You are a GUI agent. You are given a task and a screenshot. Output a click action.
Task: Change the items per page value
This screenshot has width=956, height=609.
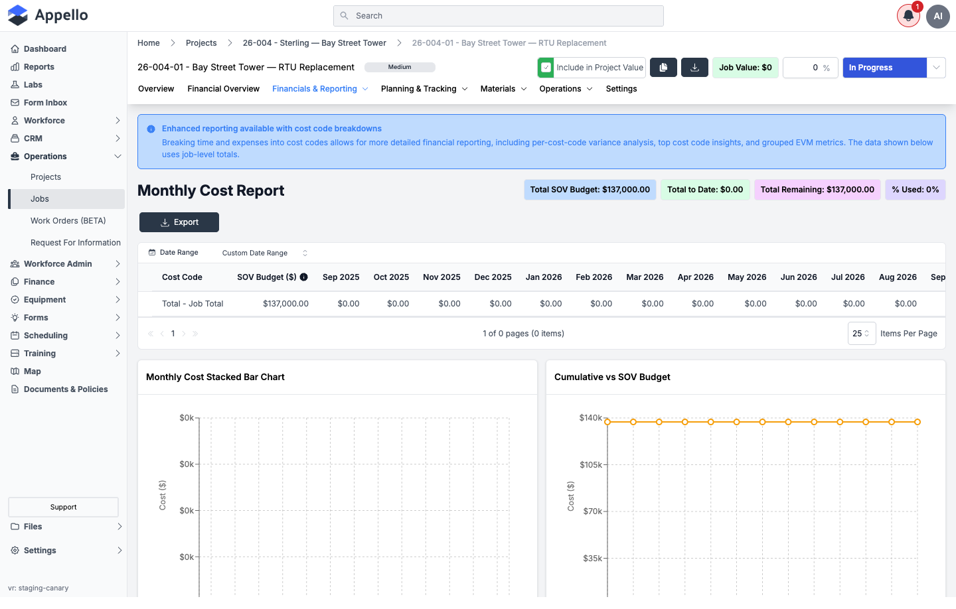click(862, 334)
